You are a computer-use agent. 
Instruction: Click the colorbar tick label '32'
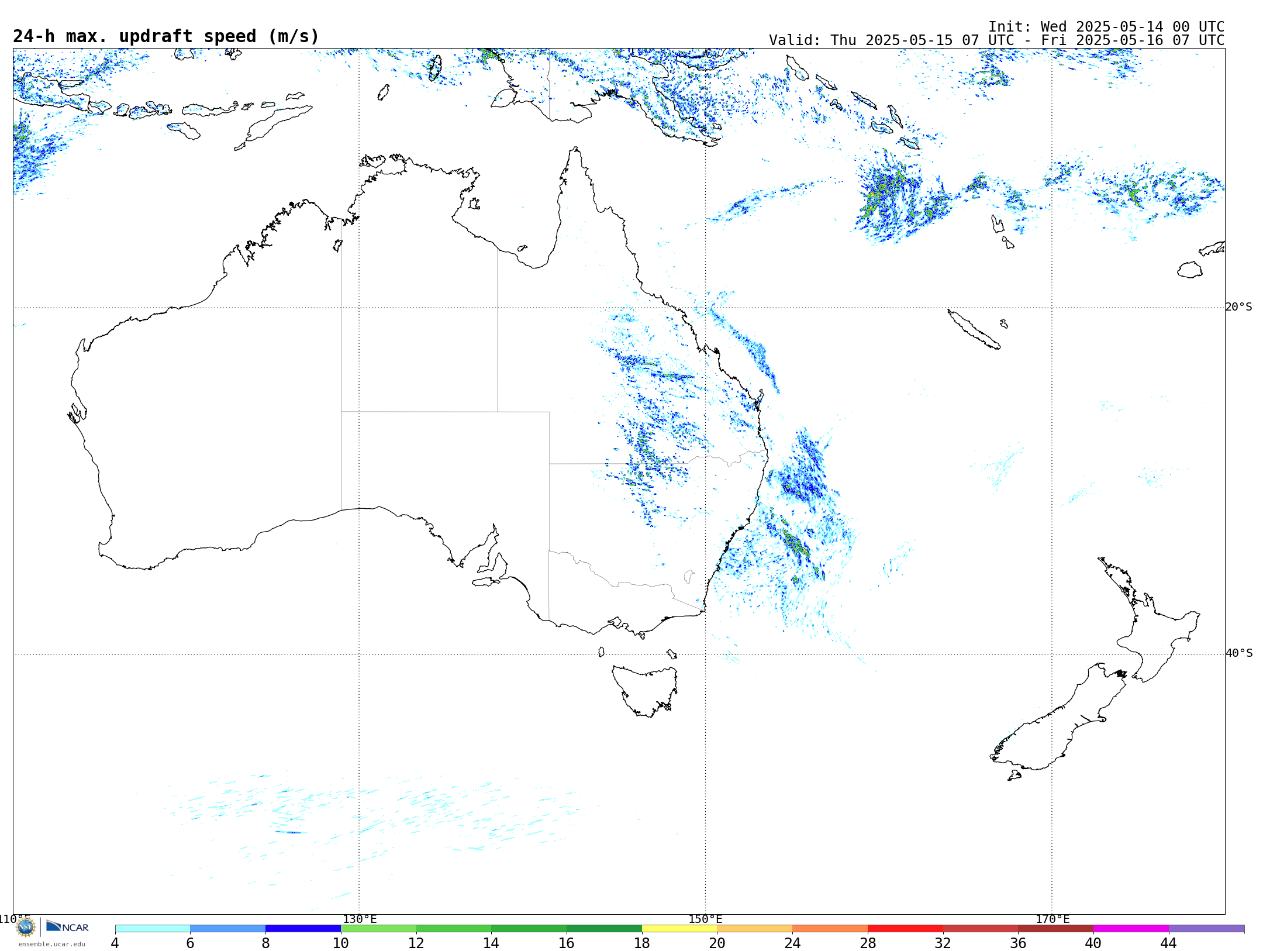pos(943,943)
